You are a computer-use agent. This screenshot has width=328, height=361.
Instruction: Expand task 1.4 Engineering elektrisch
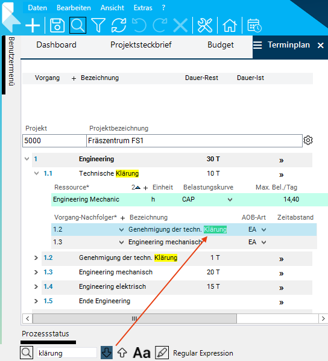(x=36, y=286)
